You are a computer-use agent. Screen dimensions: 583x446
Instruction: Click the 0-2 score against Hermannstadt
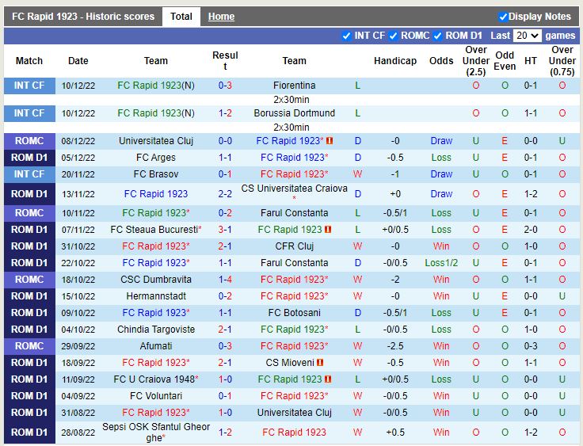225,296
